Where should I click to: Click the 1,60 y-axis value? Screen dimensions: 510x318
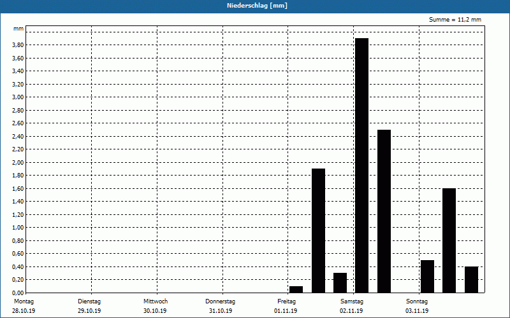coord(18,188)
